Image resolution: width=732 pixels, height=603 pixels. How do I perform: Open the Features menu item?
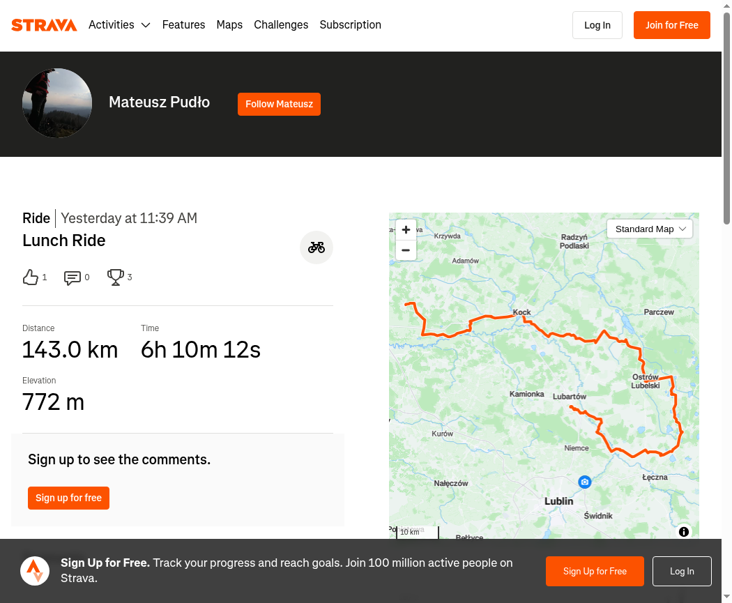(x=183, y=24)
